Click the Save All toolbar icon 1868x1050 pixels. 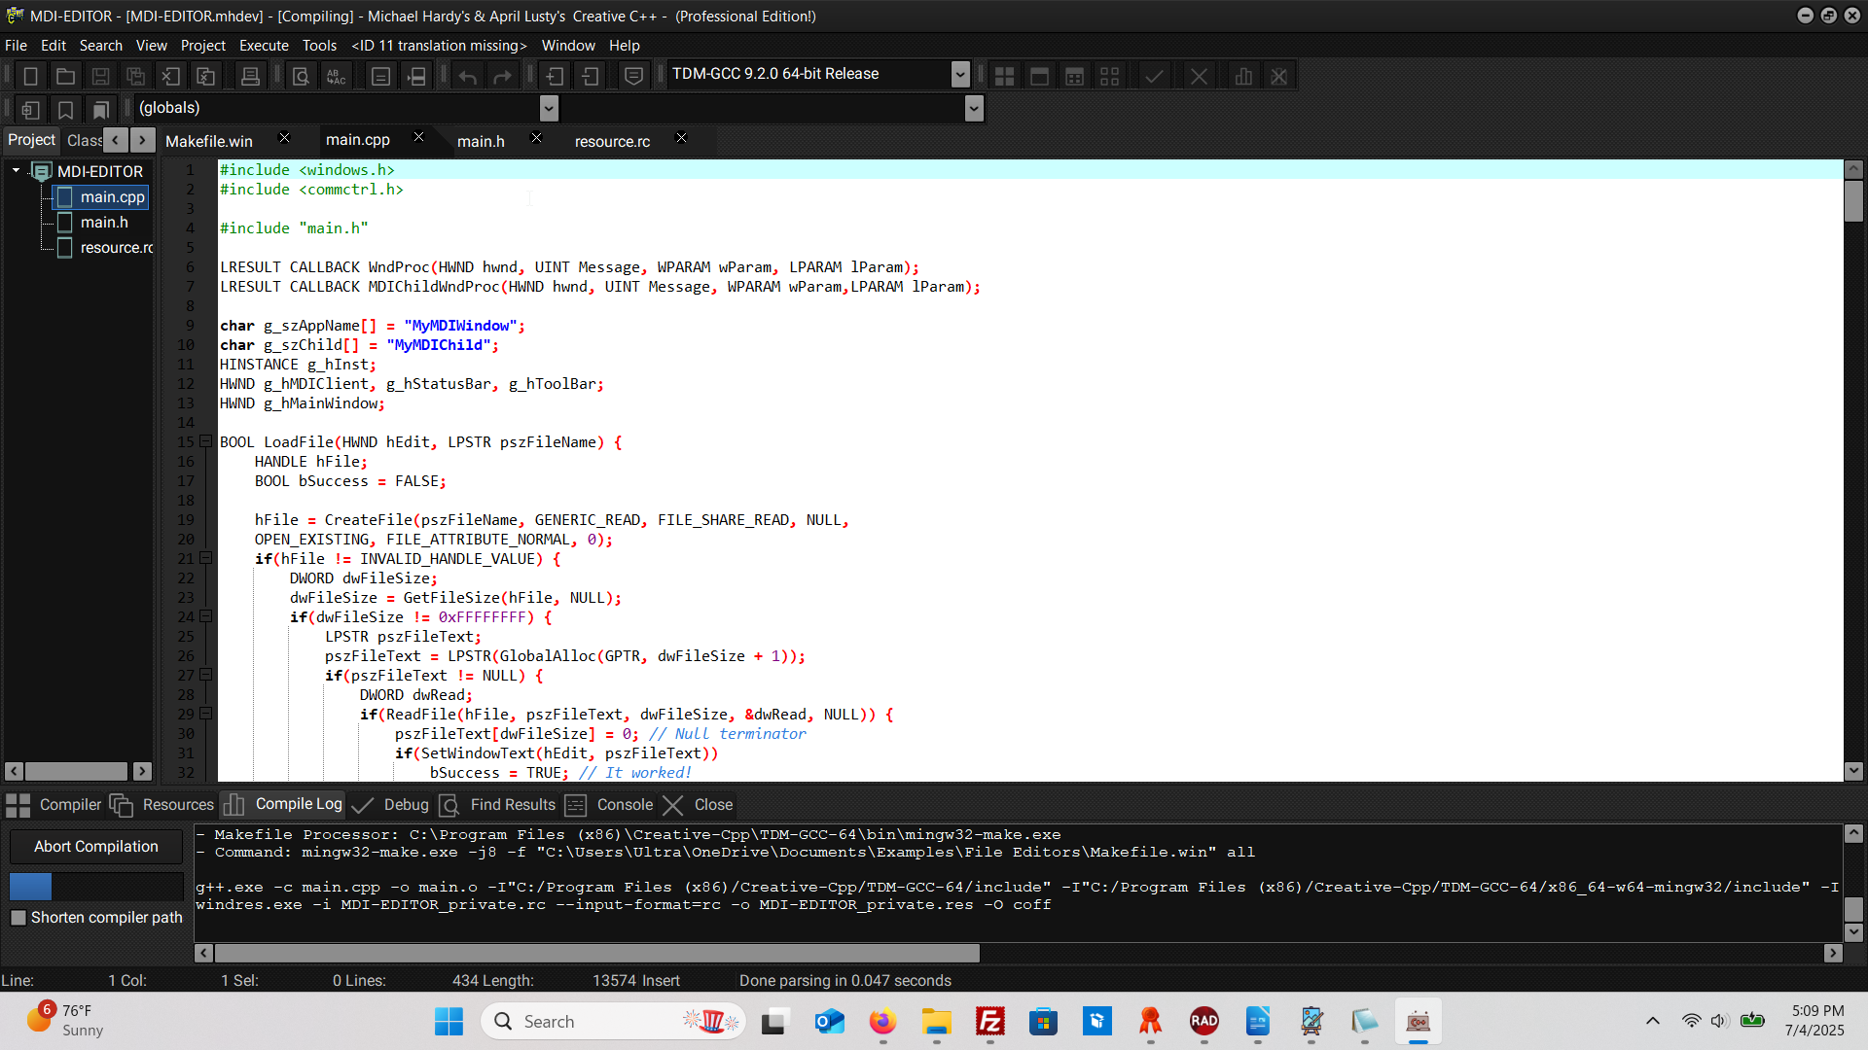(136, 76)
